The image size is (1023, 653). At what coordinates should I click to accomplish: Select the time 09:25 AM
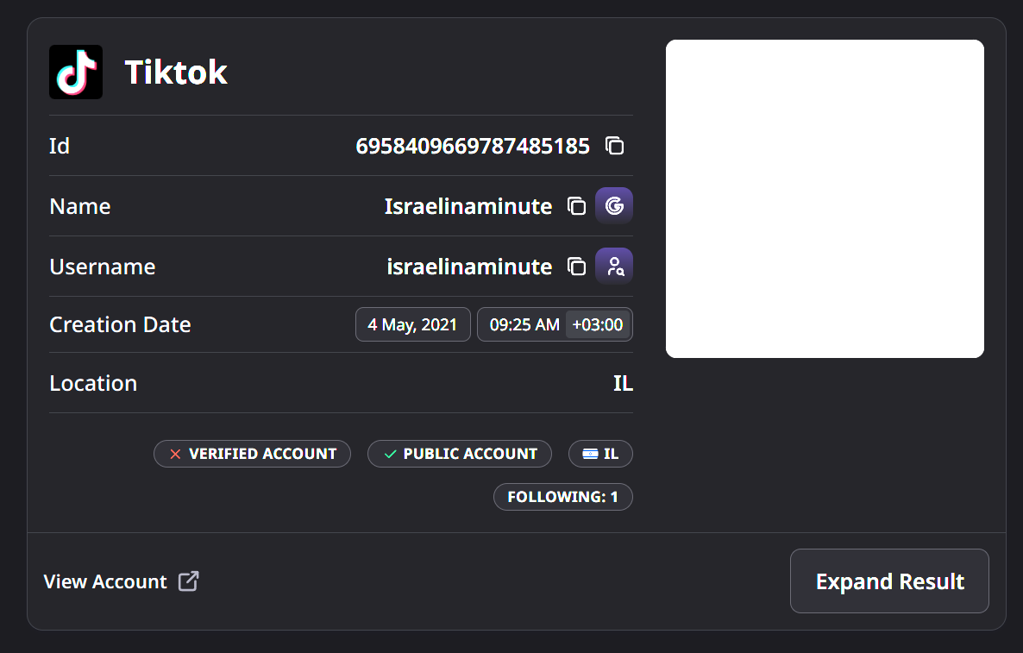(x=524, y=324)
